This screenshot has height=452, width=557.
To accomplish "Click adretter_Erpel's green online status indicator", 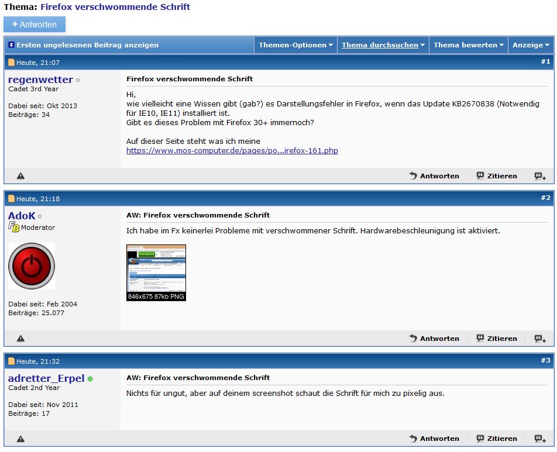I will [x=90, y=379].
